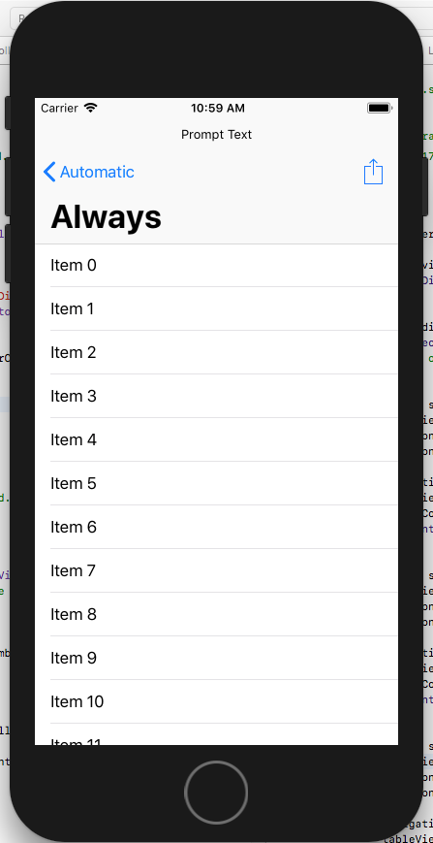The width and height of the screenshot is (433, 843).
Task: Tap the Item 3 row
Action: [216, 396]
